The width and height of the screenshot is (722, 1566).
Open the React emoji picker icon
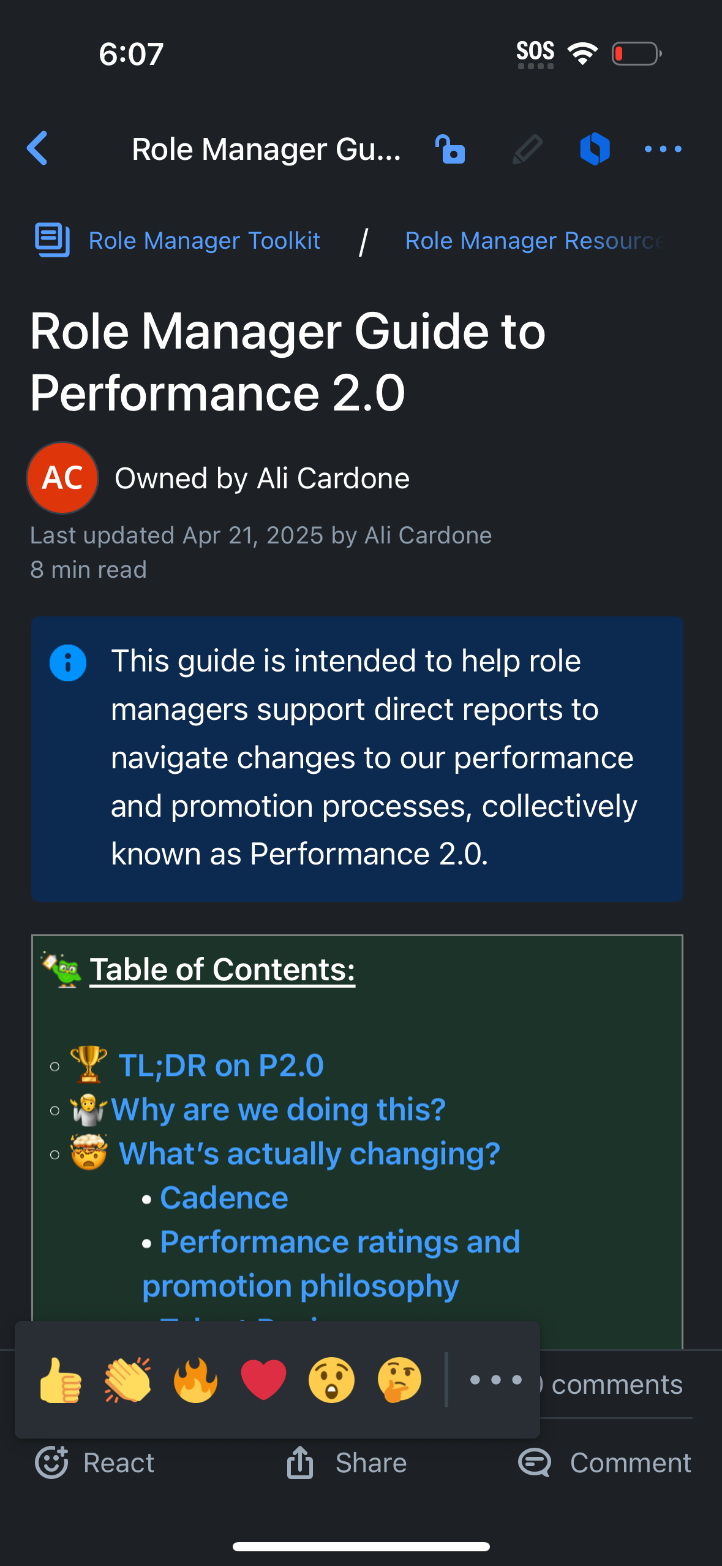click(53, 1462)
